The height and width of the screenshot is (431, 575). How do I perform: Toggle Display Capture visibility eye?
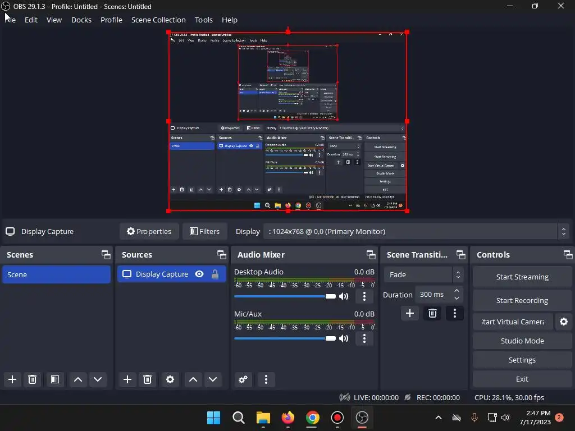[199, 274]
